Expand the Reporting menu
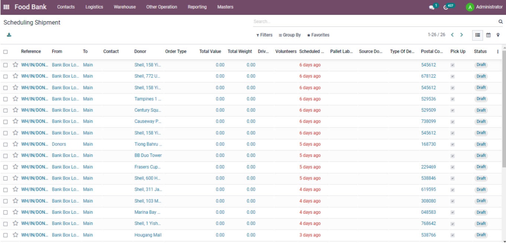Viewport: 506px width, 243px height. 197,7
